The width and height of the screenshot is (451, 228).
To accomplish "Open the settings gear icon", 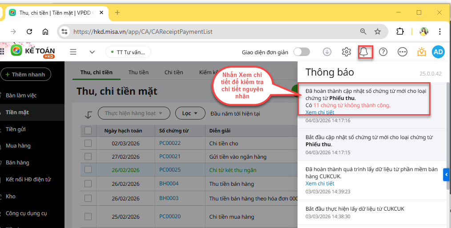I will tap(346, 52).
